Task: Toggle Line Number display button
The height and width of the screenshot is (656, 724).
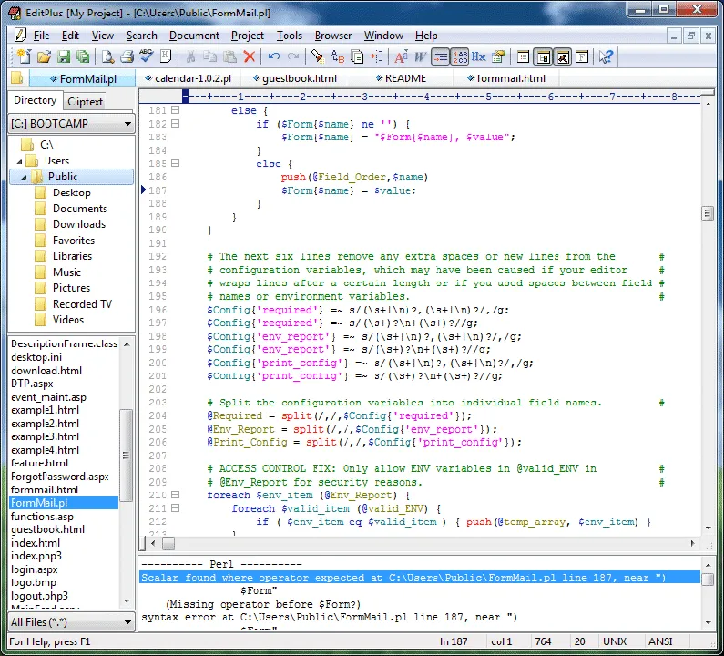Action: [x=459, y=56]
